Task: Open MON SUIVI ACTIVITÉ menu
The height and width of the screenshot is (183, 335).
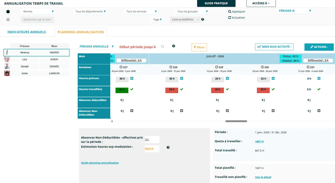Action: (x=274, y=47)
